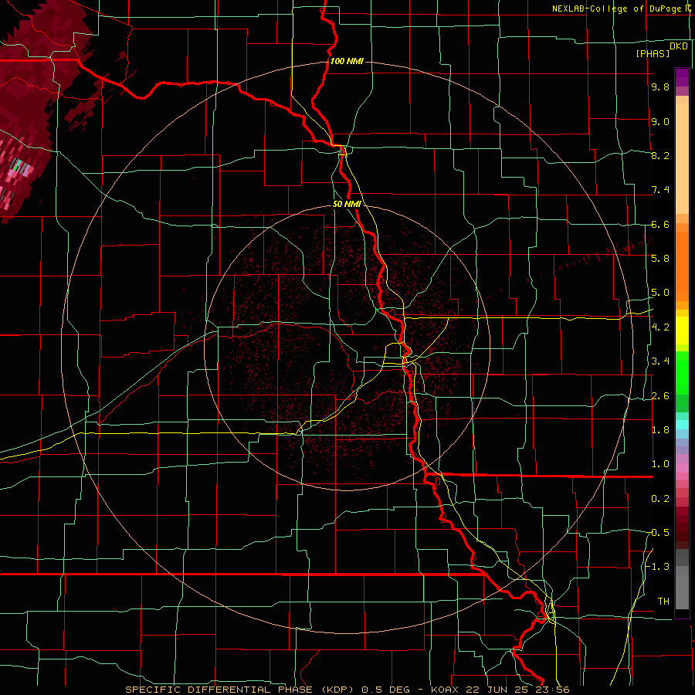Pick the cyan segment of the color bar
This screenshot has height=695, width=695.
click(682, 425)
